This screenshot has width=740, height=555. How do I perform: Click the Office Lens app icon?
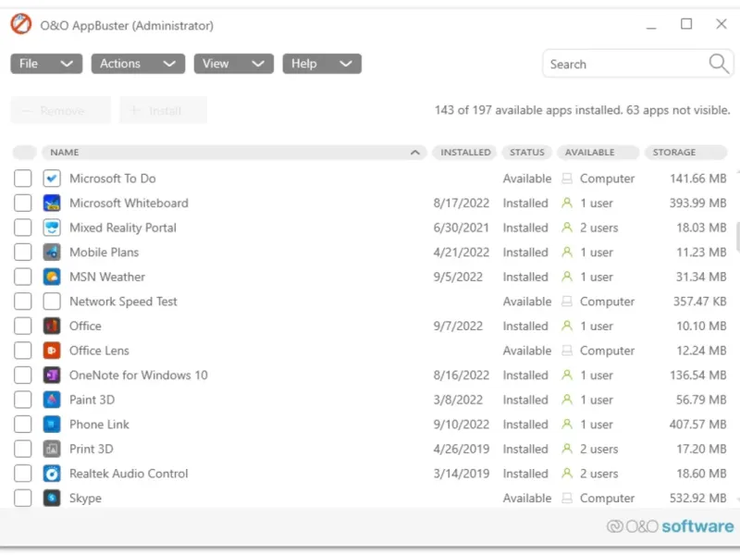click(52, 351)
